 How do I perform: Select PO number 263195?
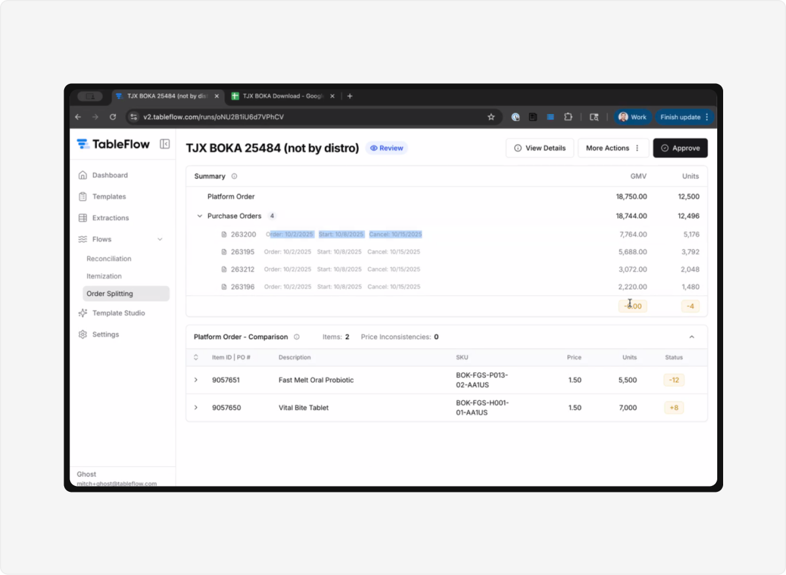pos(242,251)
